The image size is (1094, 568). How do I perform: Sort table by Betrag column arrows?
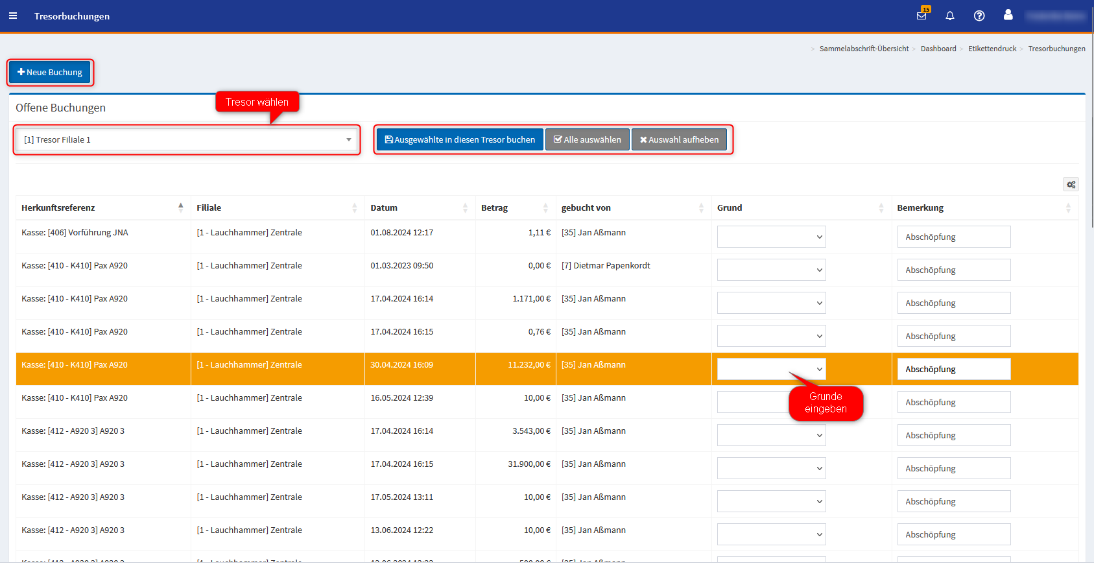pyautogui.click(x=545, y=208)
